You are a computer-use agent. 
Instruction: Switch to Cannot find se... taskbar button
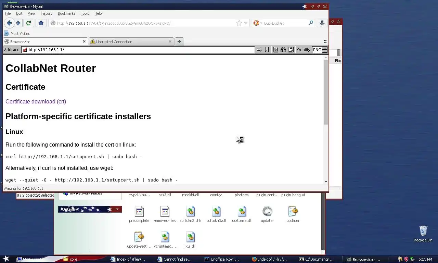(178, 259)
